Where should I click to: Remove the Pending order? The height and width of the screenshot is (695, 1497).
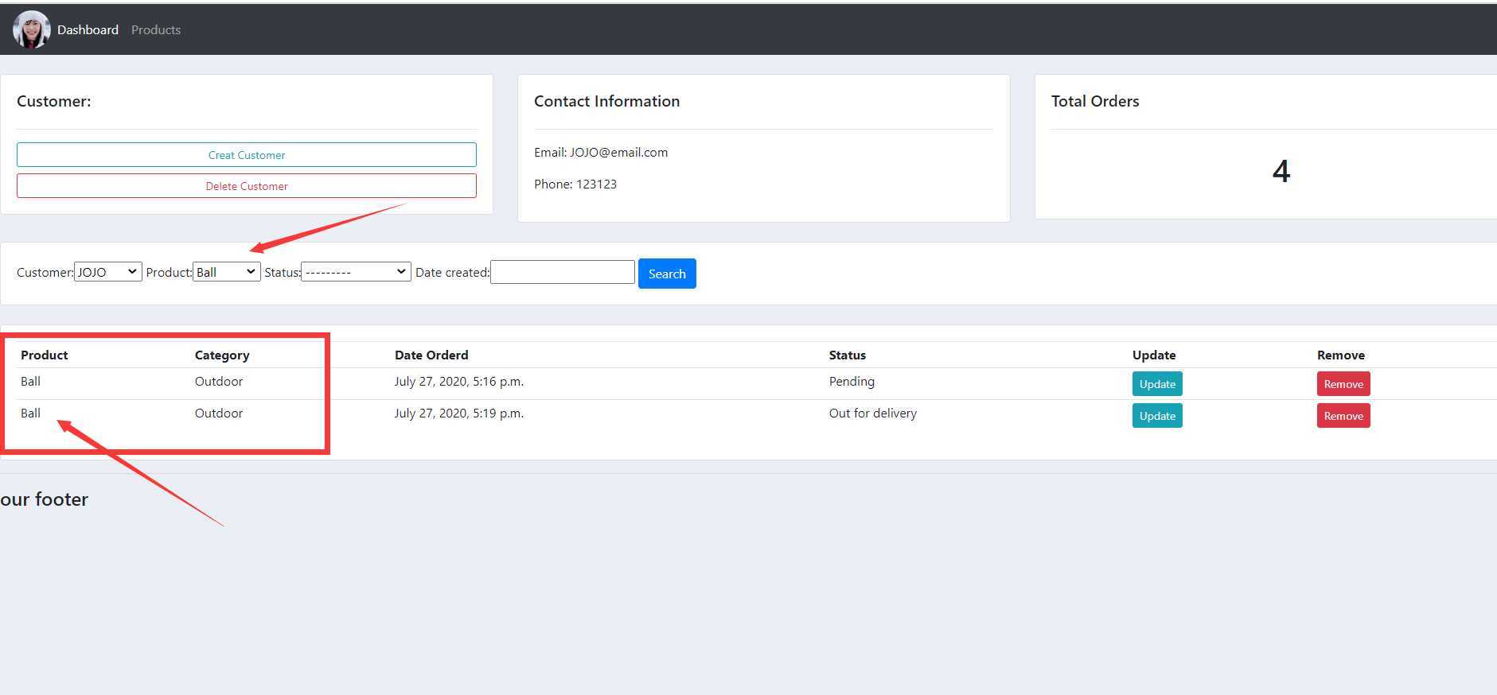[x=1343, y=384]
